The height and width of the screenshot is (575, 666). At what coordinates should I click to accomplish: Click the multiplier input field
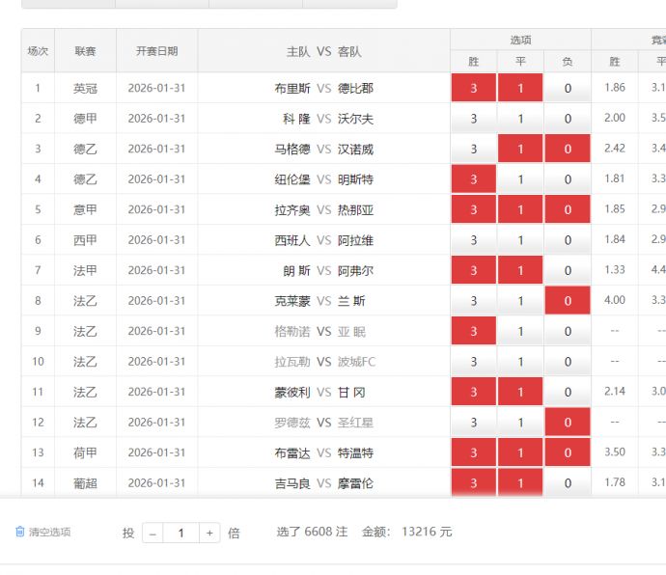(180, 533)
